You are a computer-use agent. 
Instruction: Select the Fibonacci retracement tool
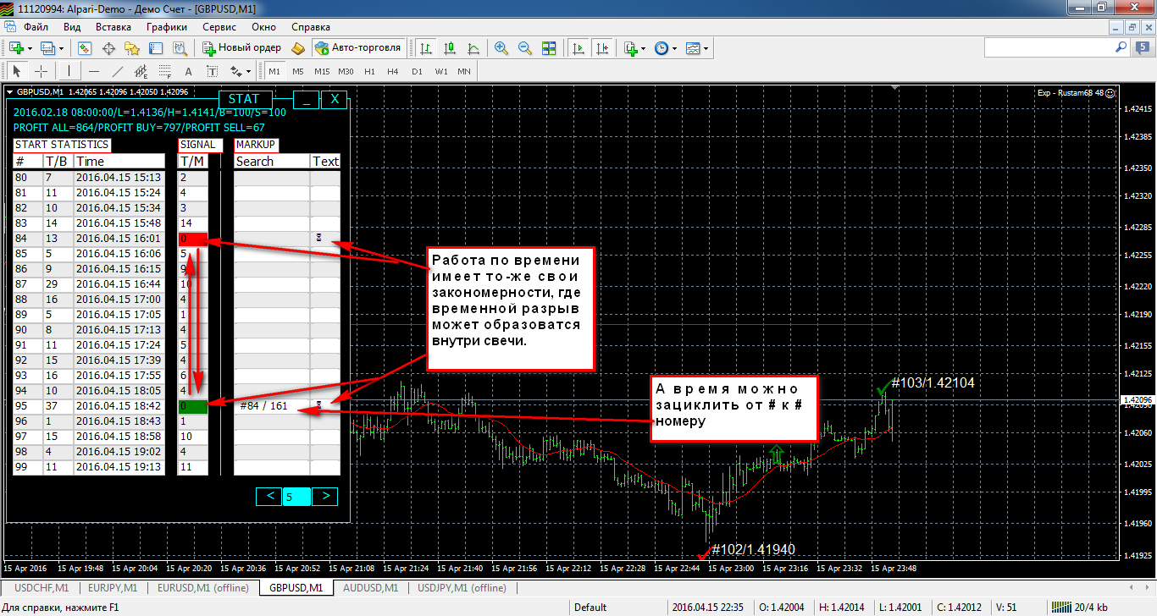pos(165,71)
